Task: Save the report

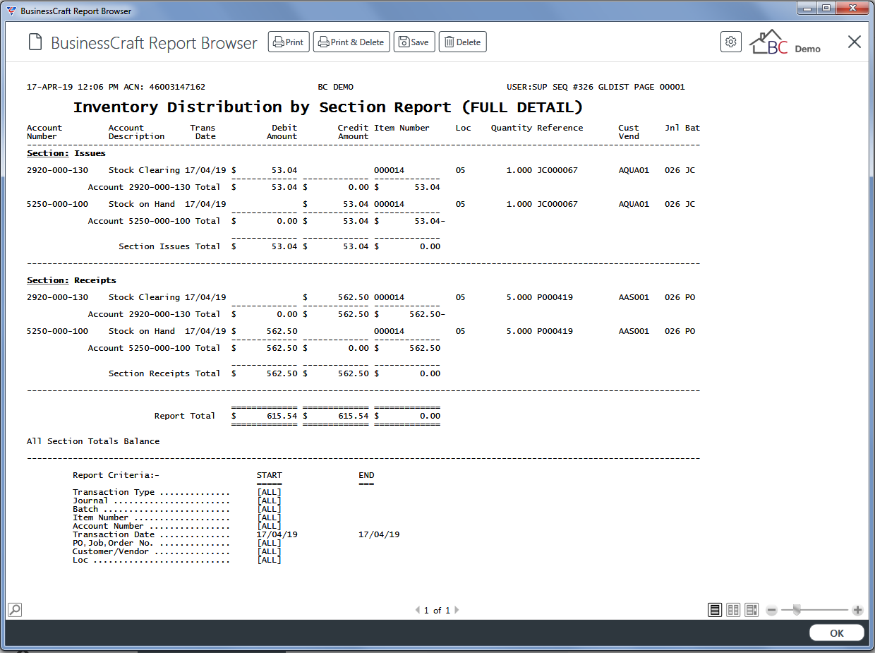Action: pos(414,42)
